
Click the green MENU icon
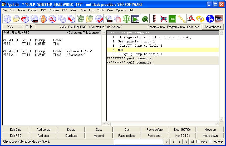click(x=172, y=19)
